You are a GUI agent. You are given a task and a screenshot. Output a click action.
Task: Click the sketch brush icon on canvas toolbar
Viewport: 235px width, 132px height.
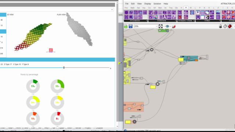click(174, 26)
